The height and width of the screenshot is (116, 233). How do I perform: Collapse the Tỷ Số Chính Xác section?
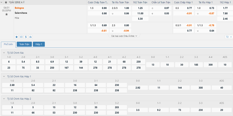point(4,53)
